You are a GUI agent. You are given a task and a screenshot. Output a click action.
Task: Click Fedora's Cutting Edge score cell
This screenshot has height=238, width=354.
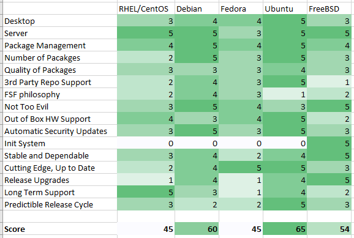pyautogui.click(x=241, y=168)
